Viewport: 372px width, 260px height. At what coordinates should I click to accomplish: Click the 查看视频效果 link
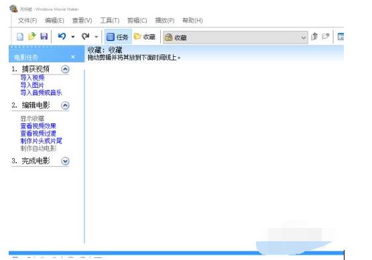click(38, 126)
